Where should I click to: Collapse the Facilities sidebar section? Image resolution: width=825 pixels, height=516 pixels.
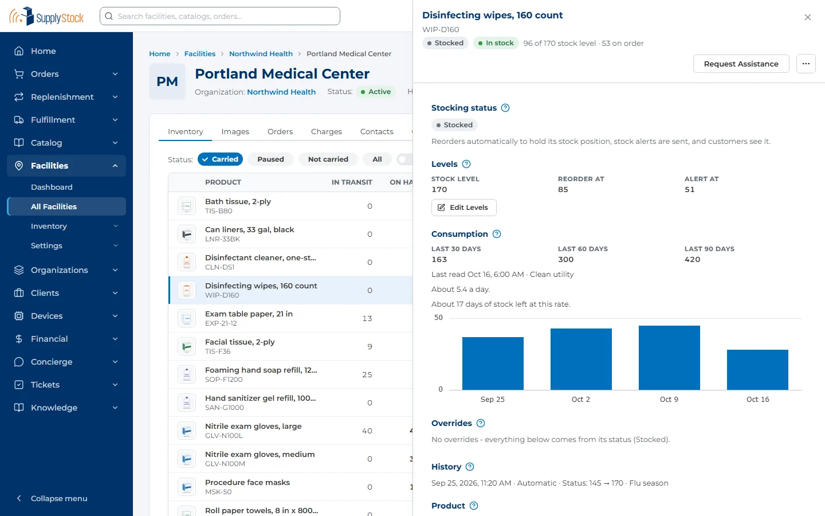[x=66, y=166]
